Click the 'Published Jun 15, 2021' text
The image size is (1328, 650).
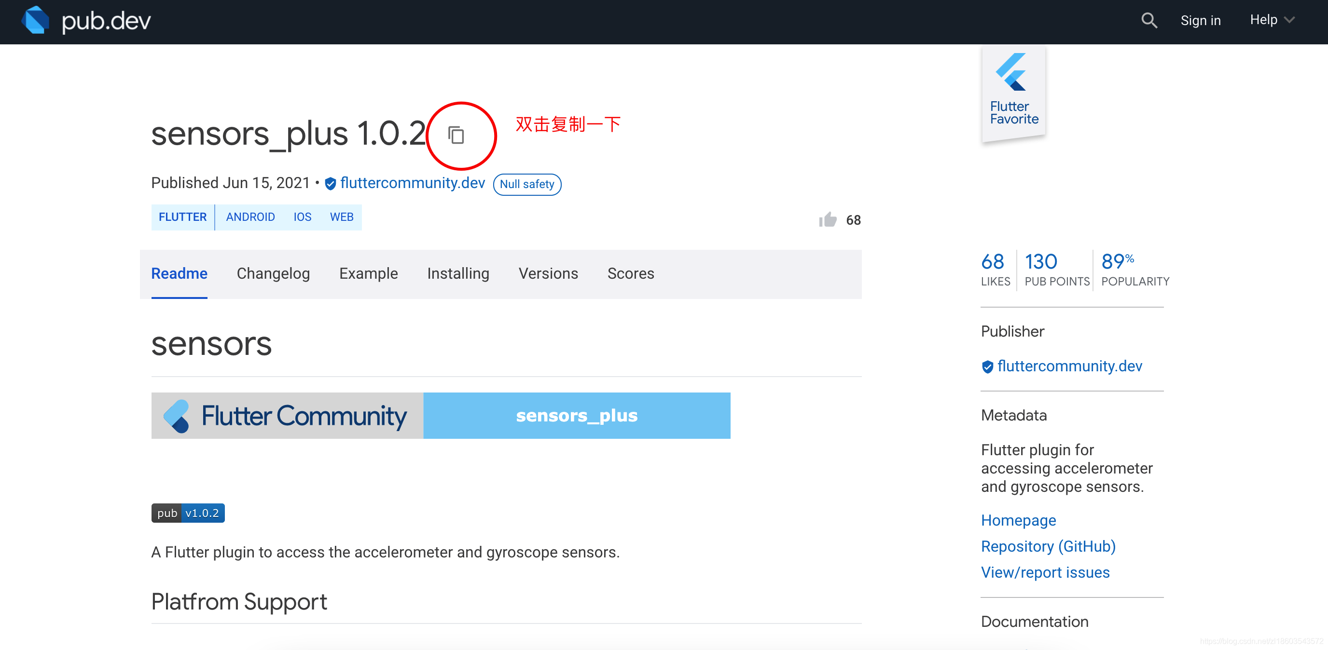pyautogui.click(x=231, y=183)
